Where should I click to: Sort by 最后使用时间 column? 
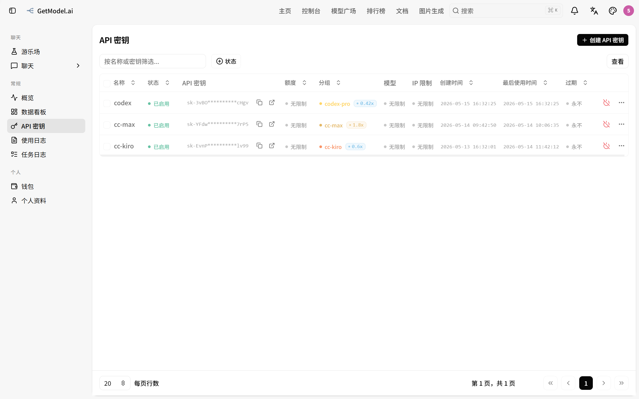(525, 83)
